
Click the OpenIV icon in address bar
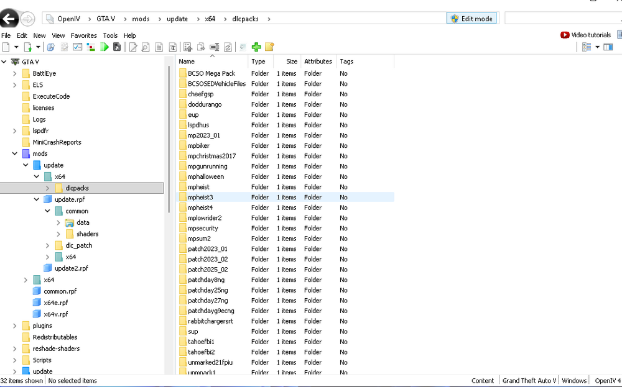[50, 19]
